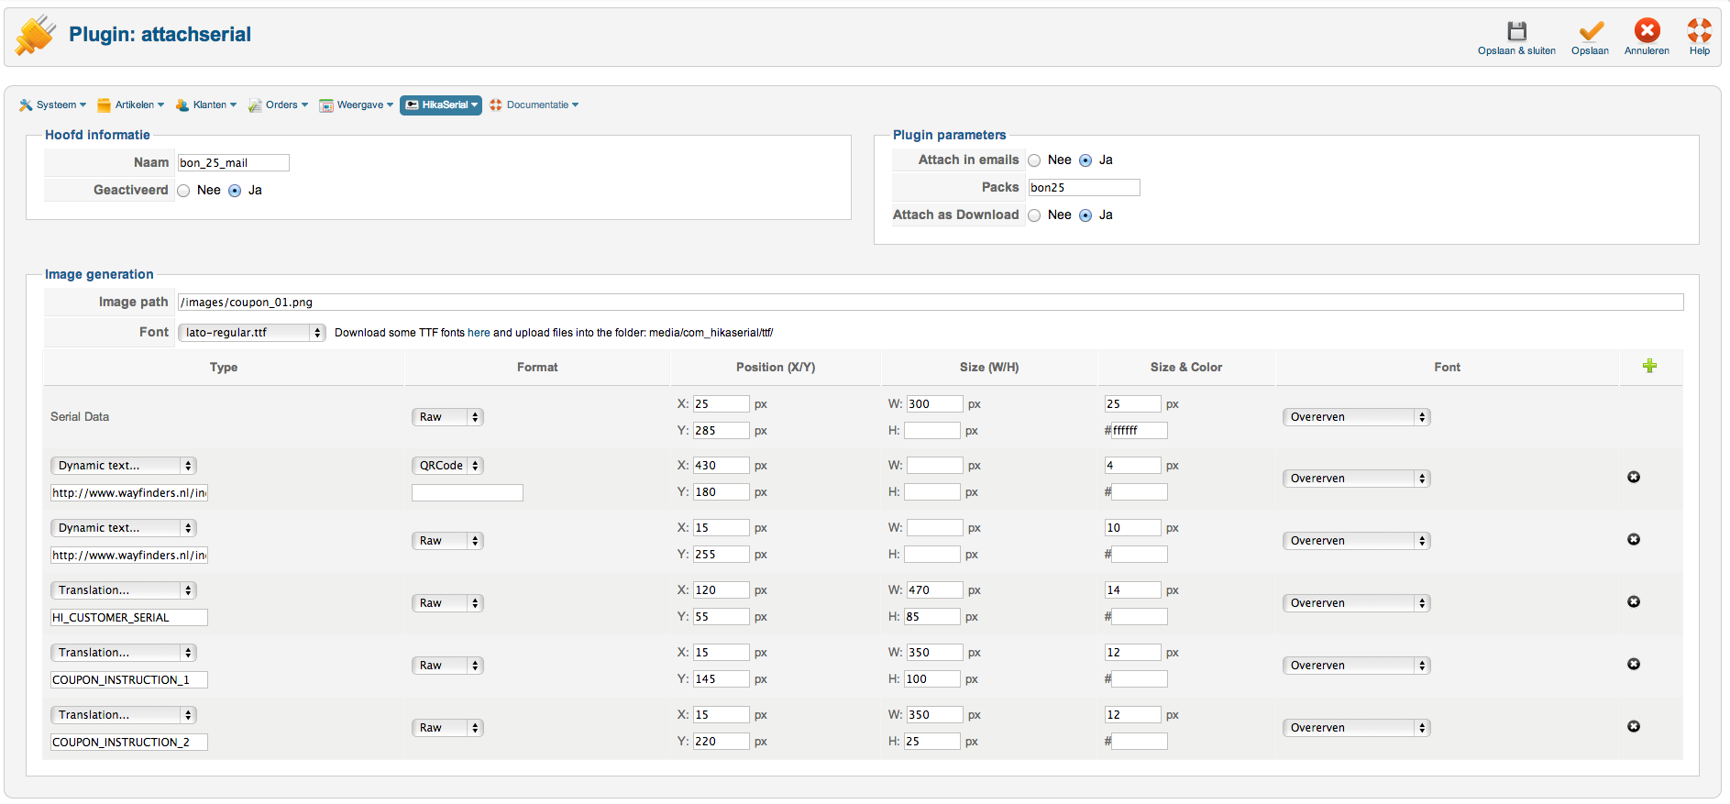Click the Image path input field
1730x804 pixels.
[x=930, y=303]
